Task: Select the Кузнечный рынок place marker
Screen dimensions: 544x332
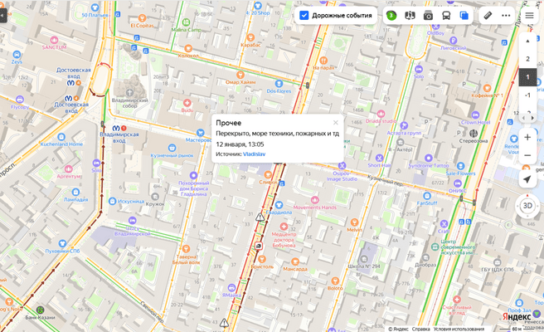Action: 172,148
